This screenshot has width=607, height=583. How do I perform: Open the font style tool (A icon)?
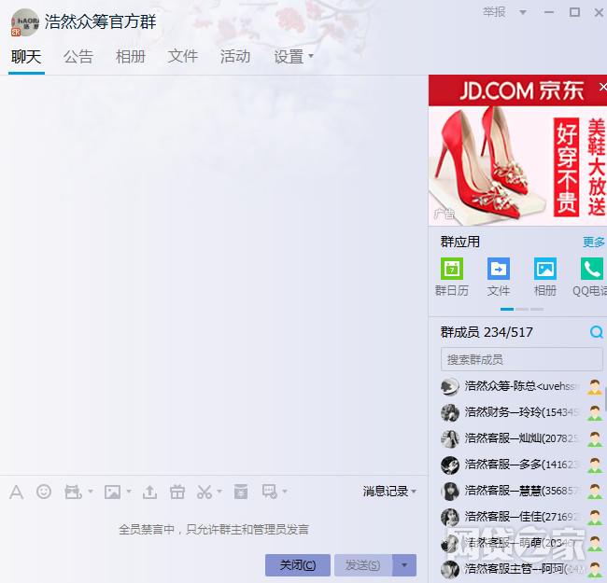(16, 492)
